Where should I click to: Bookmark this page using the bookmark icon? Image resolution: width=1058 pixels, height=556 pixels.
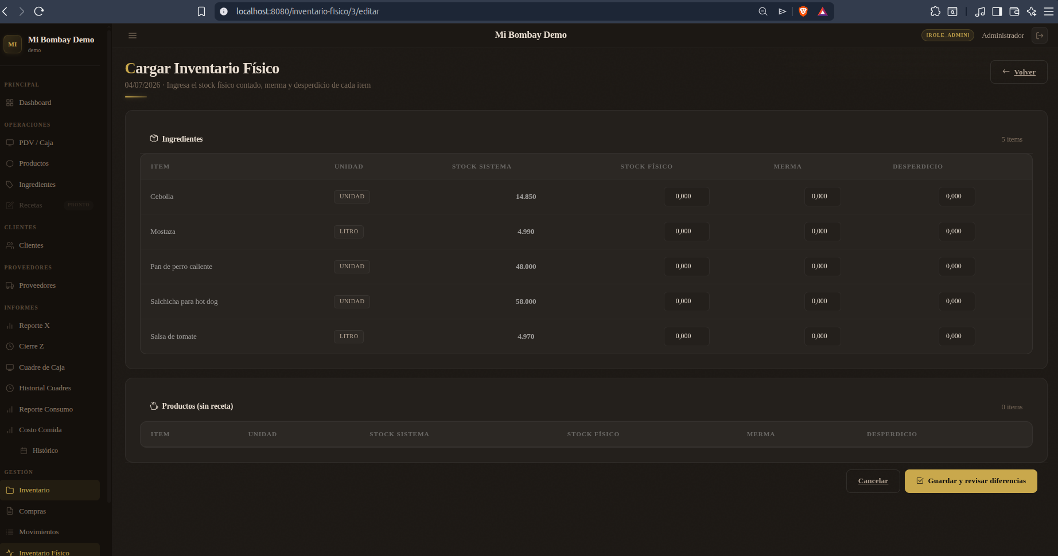pyautogui.click(x=201, y=11)
